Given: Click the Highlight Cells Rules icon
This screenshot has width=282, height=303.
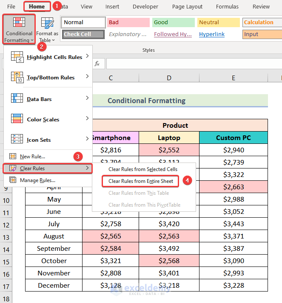Looking at the screenshot, I should coord(17,57).
